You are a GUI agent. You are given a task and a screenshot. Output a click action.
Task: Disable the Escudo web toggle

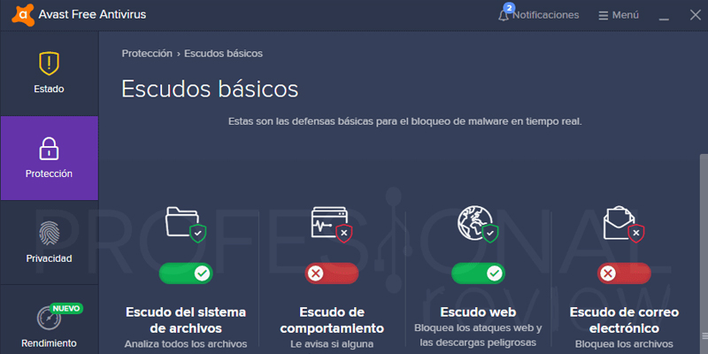click(478, 273)
